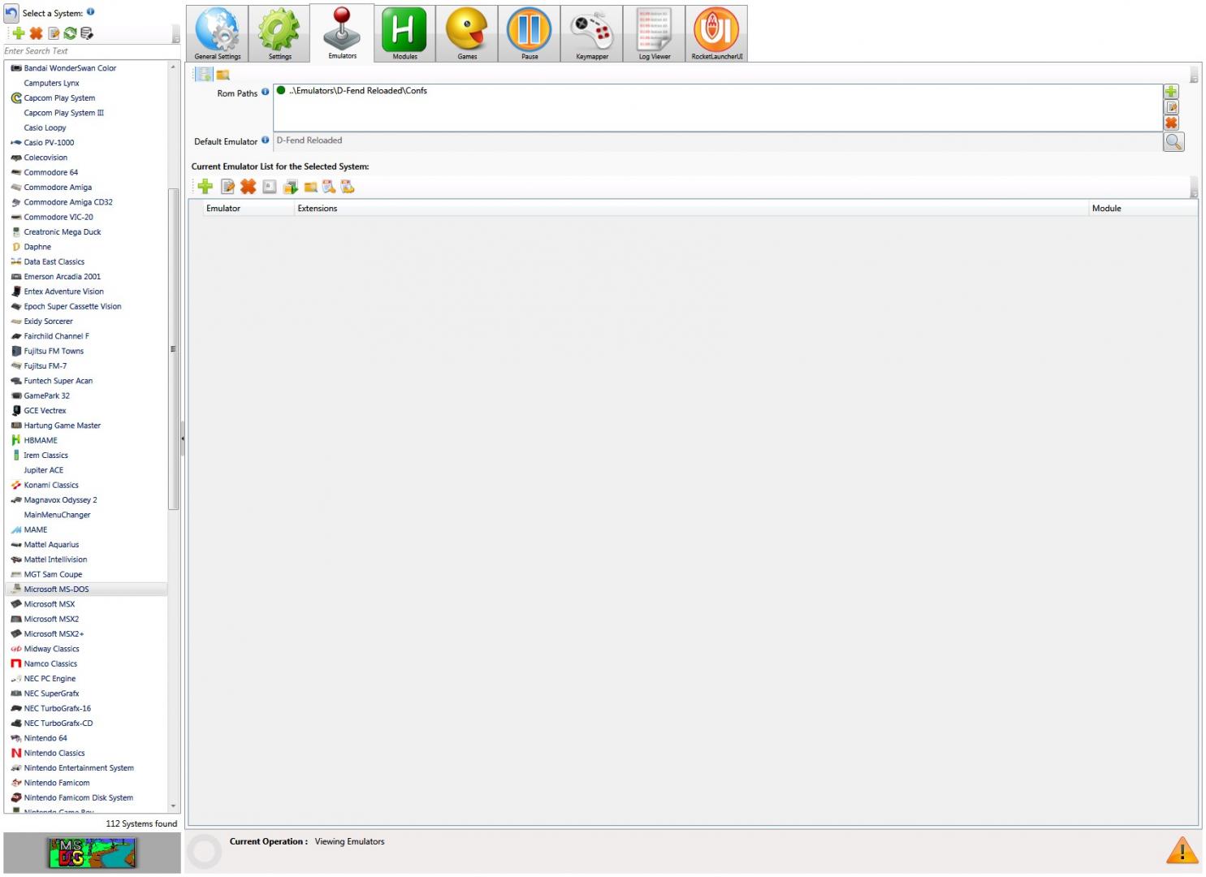Screen dimensions: 1206x877
Task: Select Commodore 64 in the systems list
Action: pos(51,172)
